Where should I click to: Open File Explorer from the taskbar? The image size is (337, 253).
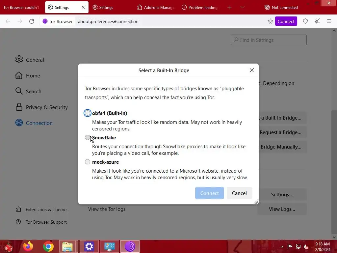click(67, 246)
